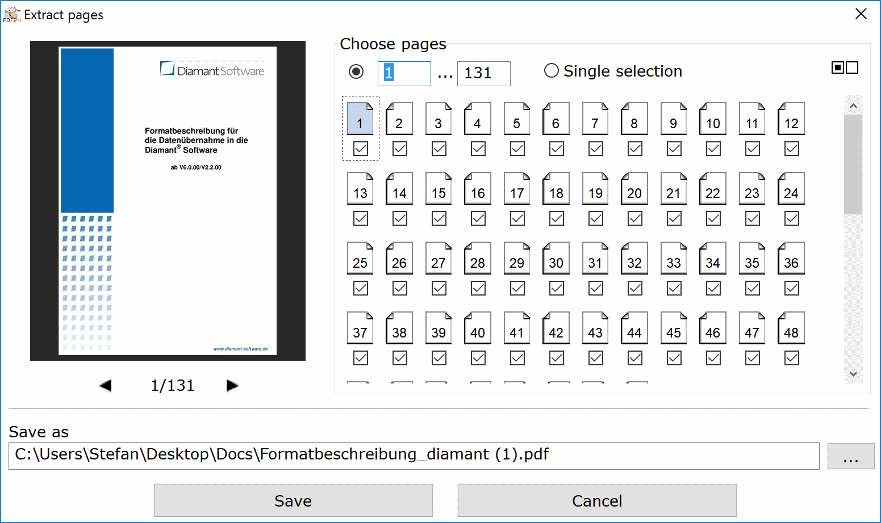Image resolution: width=881 pixels, height=523 pixels.
Task: Advance preview with the next page arrow
Action: [x=232, y=385]
